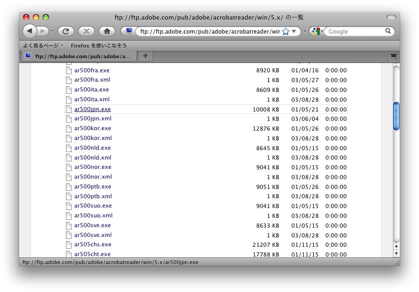Download ar500kor.exe link
This screenshot has height=292, width=419.
(93, 128)
